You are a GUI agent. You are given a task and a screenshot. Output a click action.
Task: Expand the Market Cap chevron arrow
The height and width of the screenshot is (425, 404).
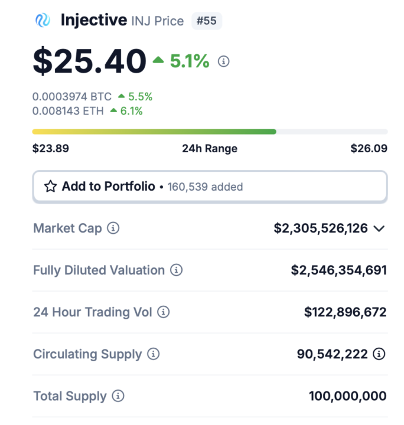[x=380, y=228]
